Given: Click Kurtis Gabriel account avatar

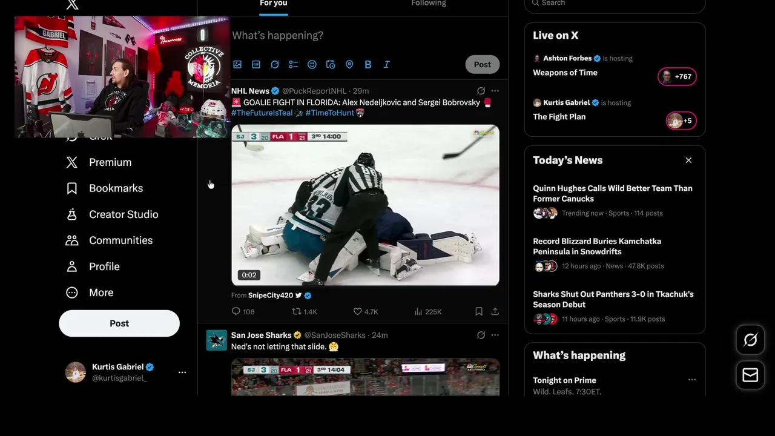Looking at the screenshot, I should 76,372.
